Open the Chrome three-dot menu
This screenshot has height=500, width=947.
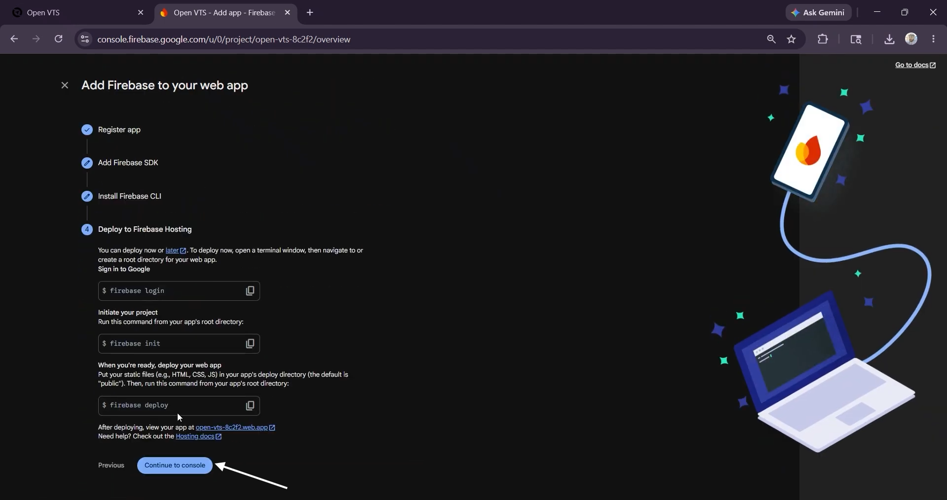click(x=933, y=39)
